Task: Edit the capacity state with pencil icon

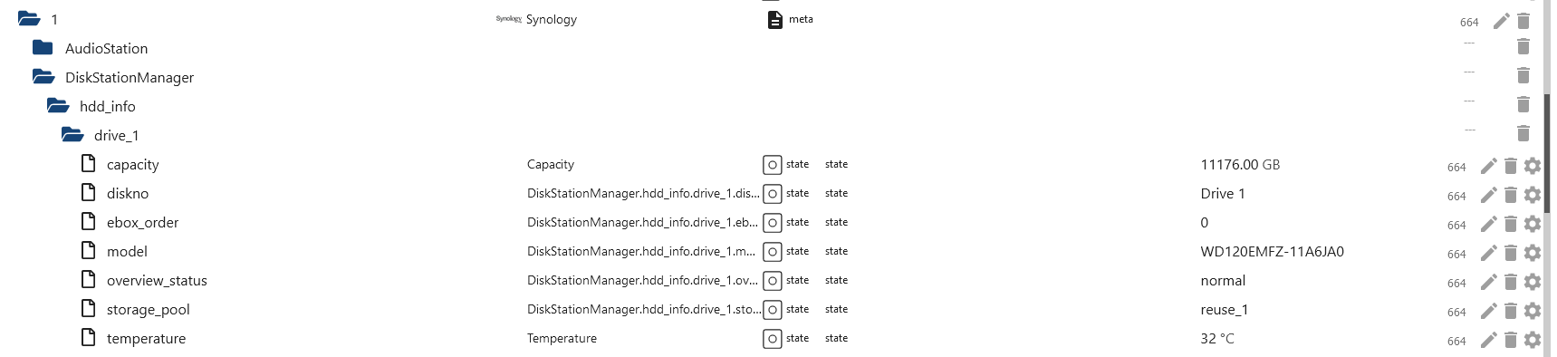Action: click(x=1488, y=166)
